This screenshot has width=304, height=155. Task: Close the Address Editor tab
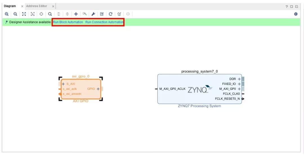53,6
